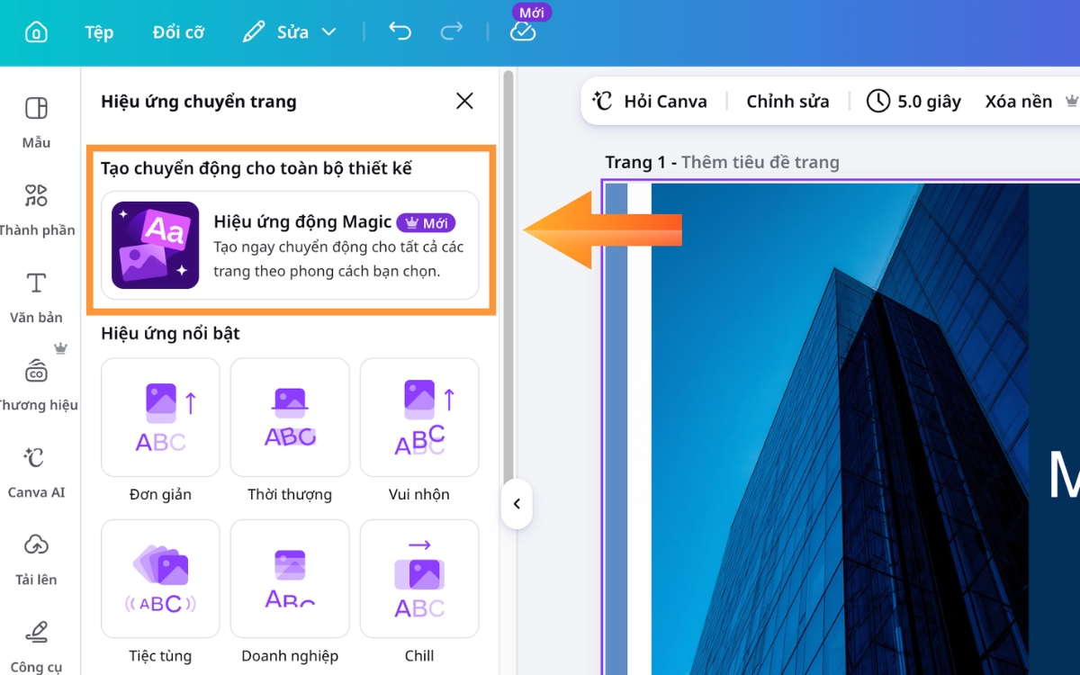Image resolution: width=1080 pixels, height=675 pixels.
Task: Go to the Canva home icon
Action: pos(36,32)
